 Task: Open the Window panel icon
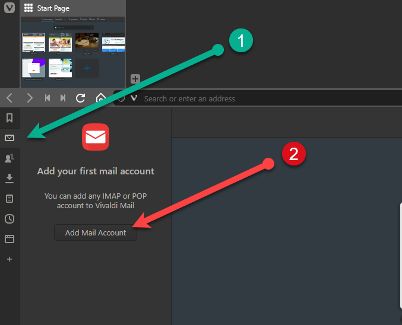10,239
